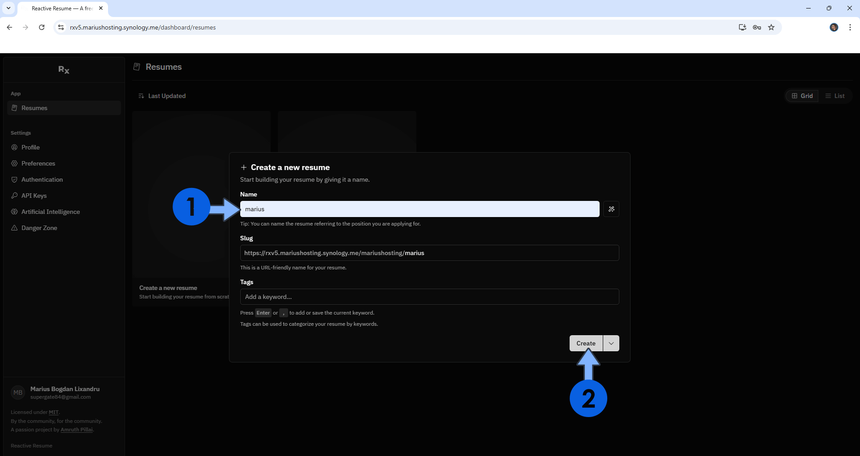Viewport: 860px width, 456px height.
Task: Open the Chrome customize menu (three dots)
Action: point(850,27)
